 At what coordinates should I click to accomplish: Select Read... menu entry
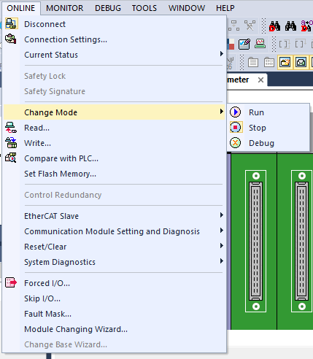(115, 128)
